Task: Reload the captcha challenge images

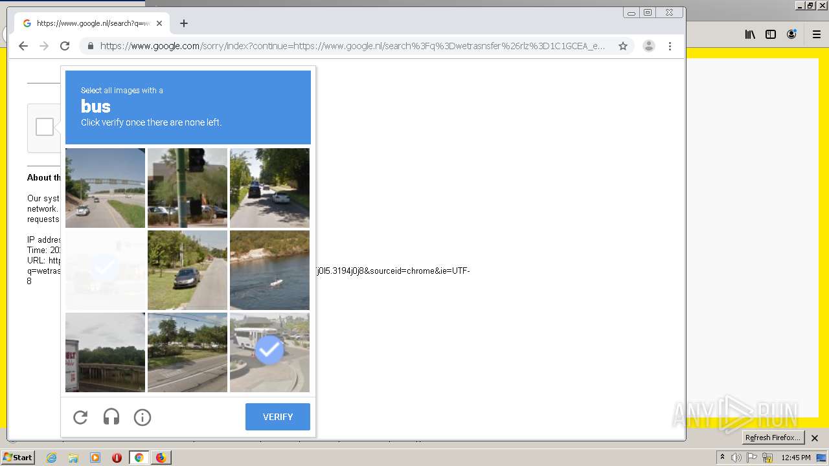Action: point(80,417)
